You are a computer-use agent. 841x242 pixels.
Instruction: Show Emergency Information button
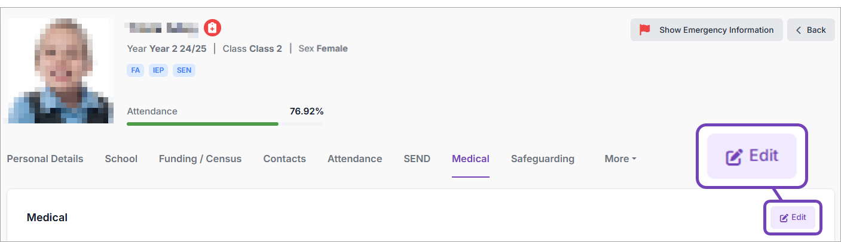click(x=707, y=30)
